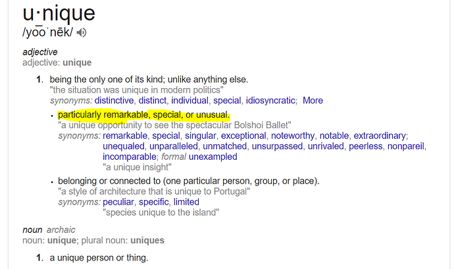Click the synonym 'individual'

point(189,101)
